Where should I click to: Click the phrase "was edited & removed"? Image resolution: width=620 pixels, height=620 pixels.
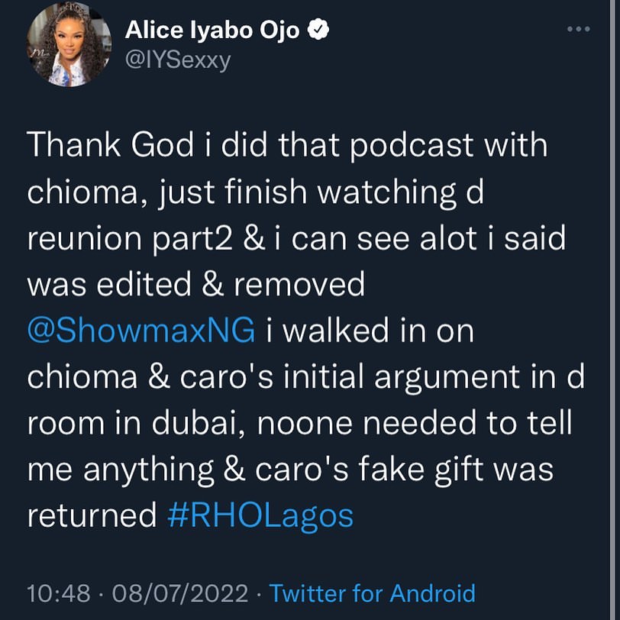tap(196, 285)
